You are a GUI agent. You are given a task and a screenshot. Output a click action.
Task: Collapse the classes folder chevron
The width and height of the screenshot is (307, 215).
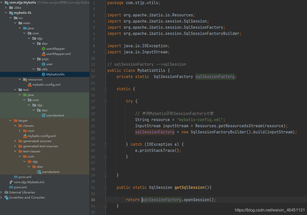point(15,125)
